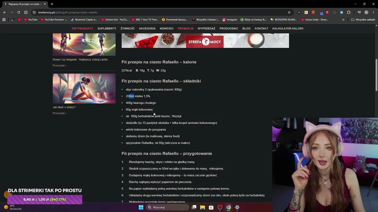The image size is (378, 212).
Task: Click the Strefa Mocy recipe banner image
Action: (x=205, y=41)
